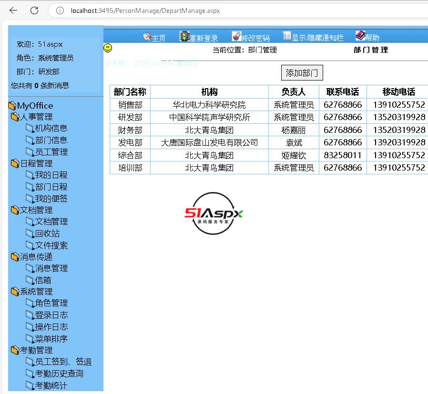The height and width of the screenshot is (394, 428).
Task: Click the help book icon beside 帮助
Action: click(x=360, y=36)
